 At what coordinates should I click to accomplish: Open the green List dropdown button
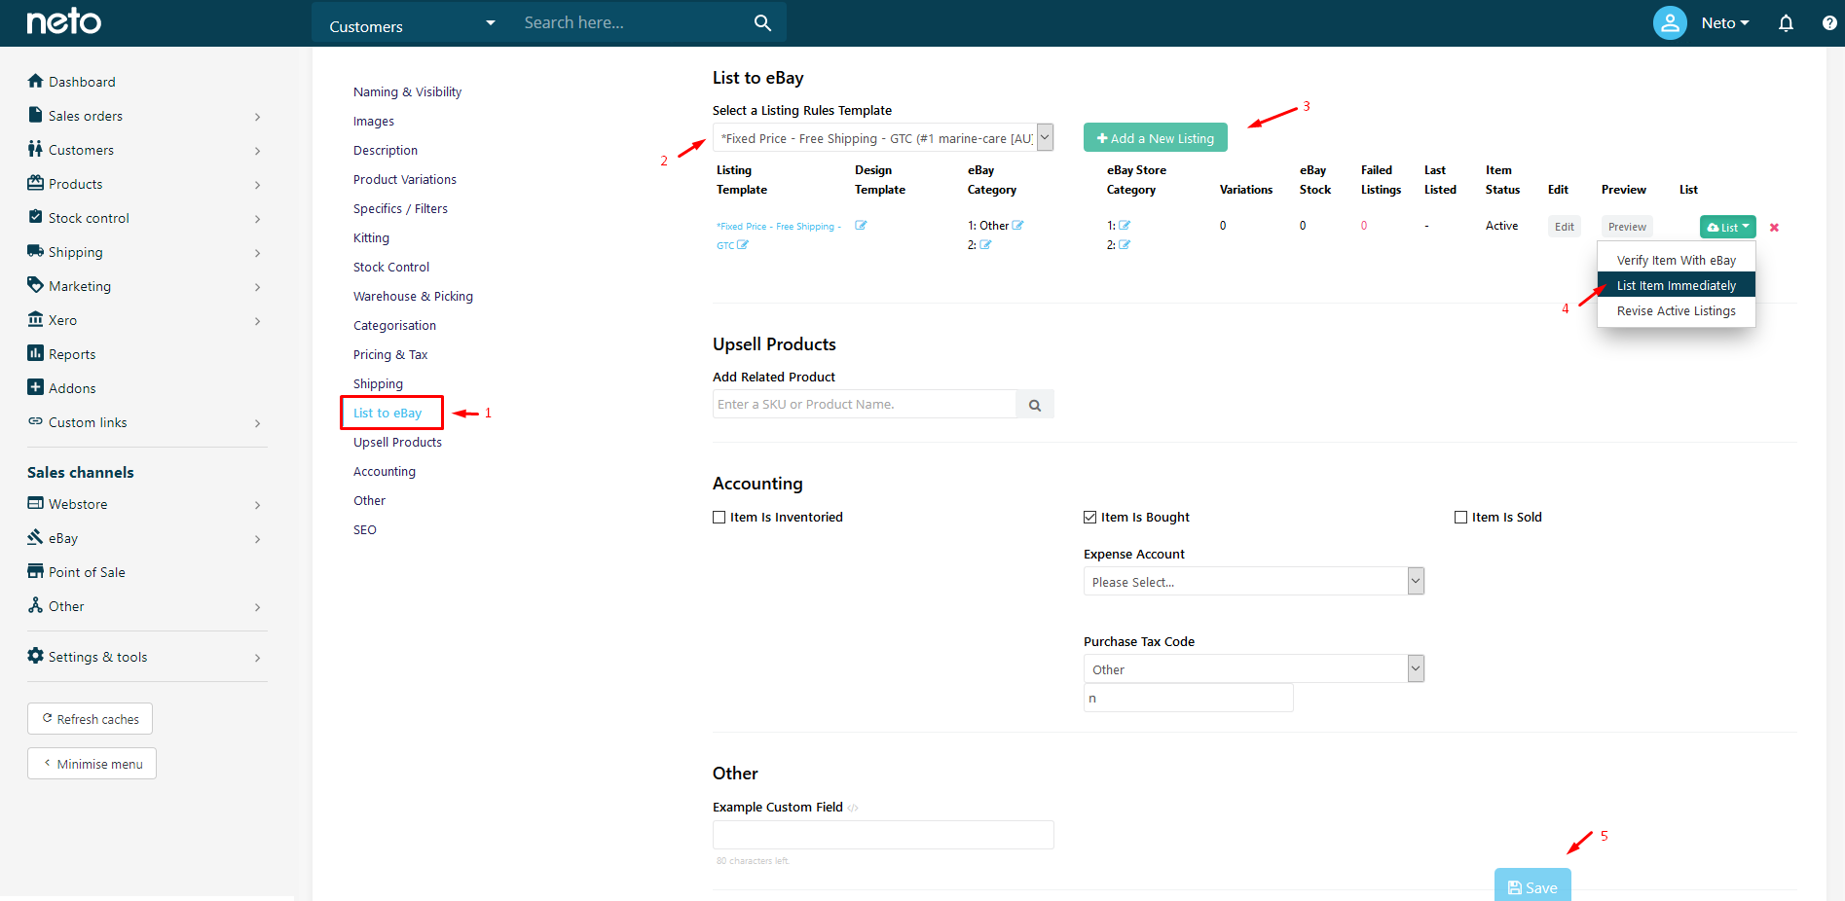pyautogui.click(x=1727, y=227)
